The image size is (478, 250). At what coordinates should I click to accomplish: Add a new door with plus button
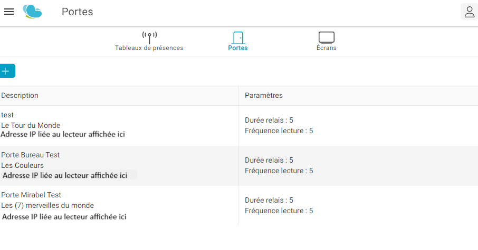(7, 71)
